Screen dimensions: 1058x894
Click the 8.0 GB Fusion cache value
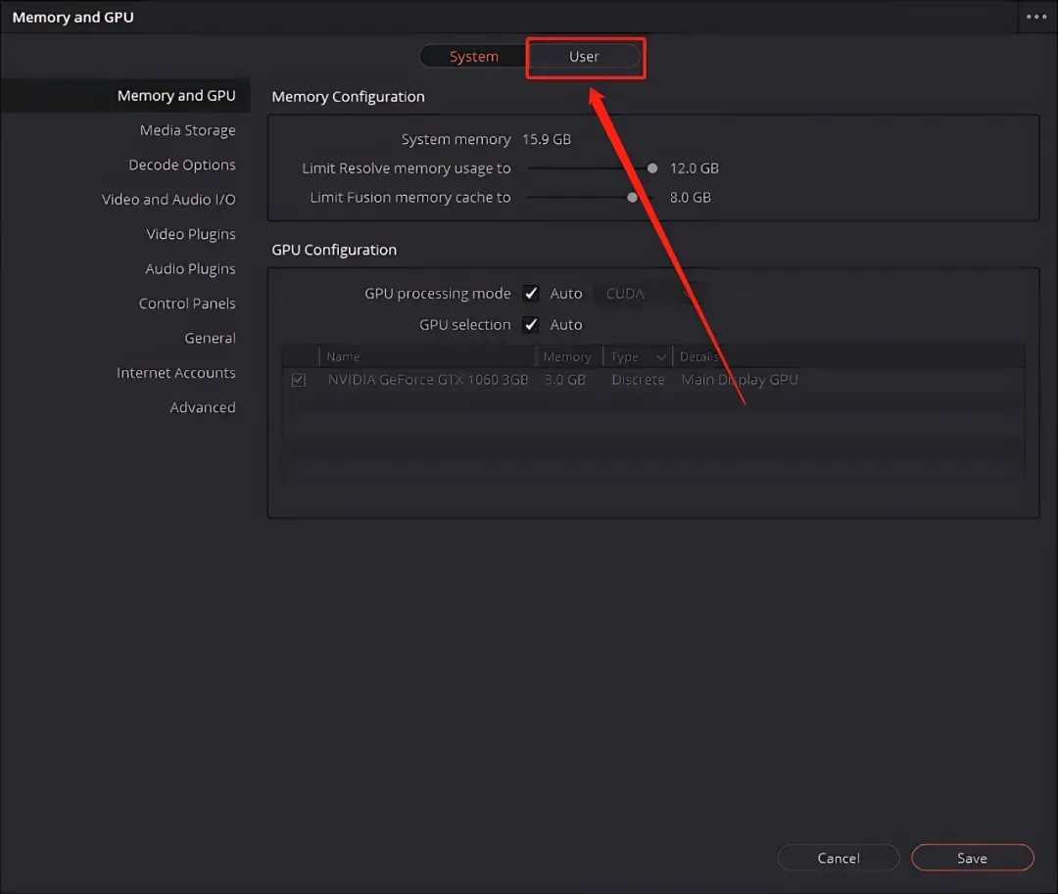690,198
